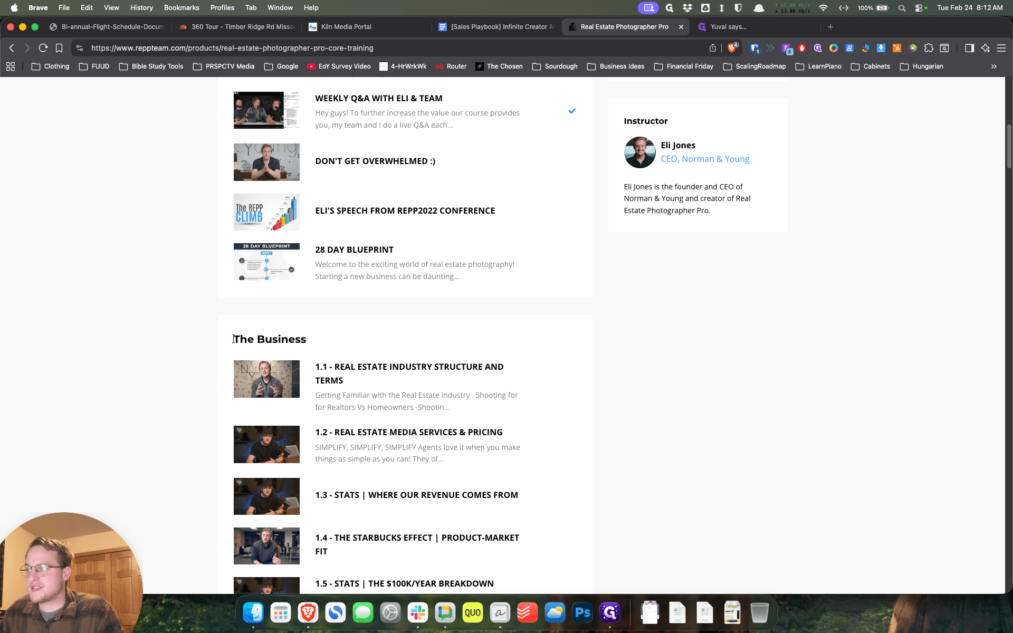Open the Wi-Fi status icon

823,8
